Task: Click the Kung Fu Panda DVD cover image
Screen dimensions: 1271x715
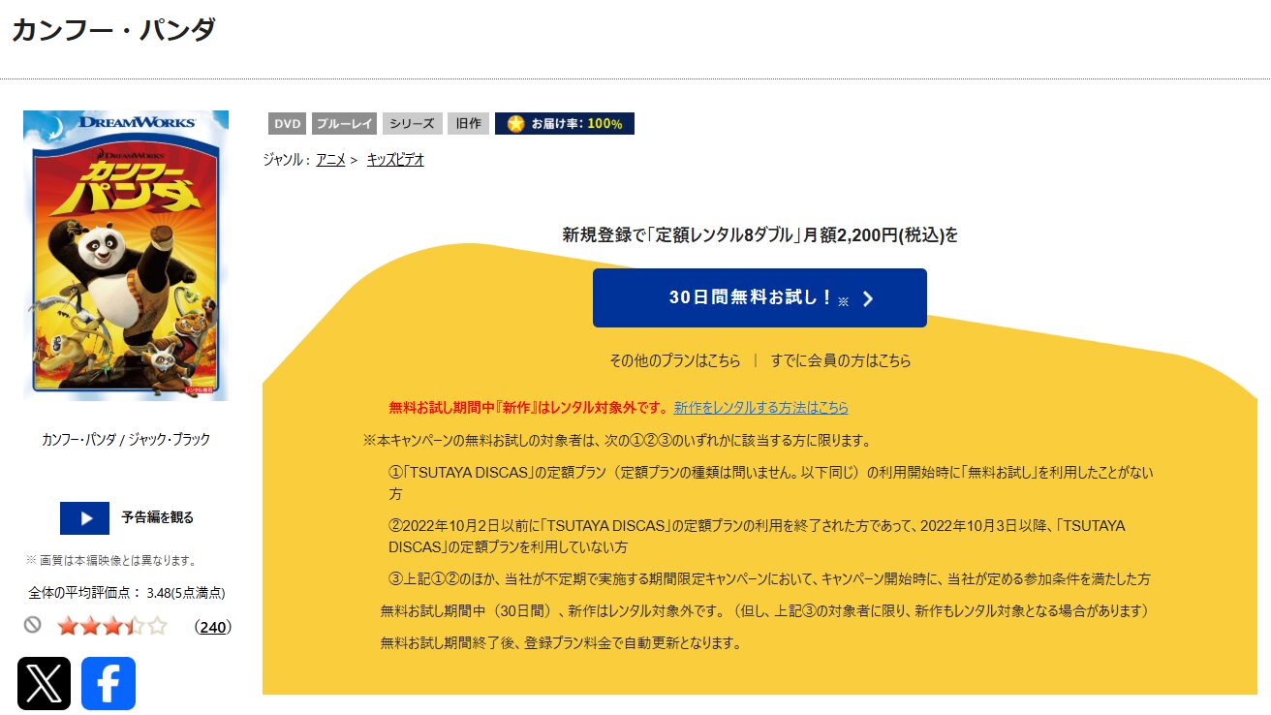Action: click(126, 256)
